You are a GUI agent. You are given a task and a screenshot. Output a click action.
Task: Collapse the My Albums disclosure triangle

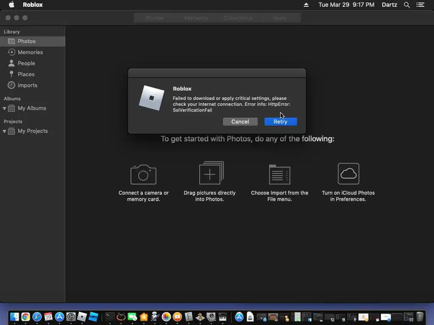pos(4,109)
